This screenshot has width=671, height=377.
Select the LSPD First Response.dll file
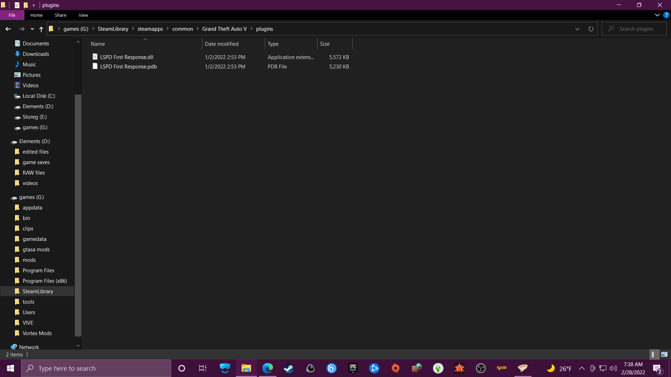(x=127, y=57)
